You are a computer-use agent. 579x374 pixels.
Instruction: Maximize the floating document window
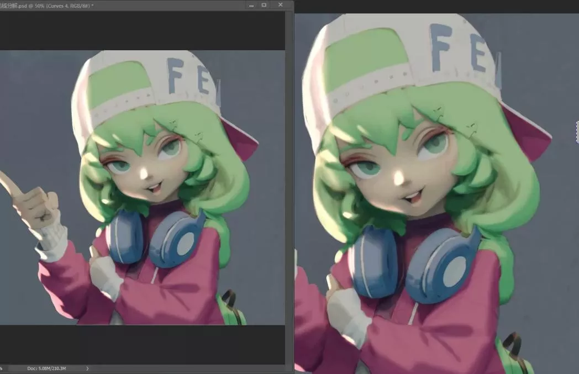(264, 5)
